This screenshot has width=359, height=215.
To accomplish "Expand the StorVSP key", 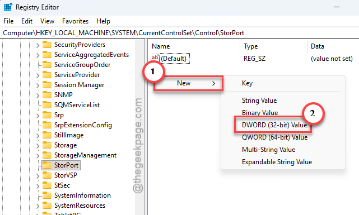I will (38, 176).
